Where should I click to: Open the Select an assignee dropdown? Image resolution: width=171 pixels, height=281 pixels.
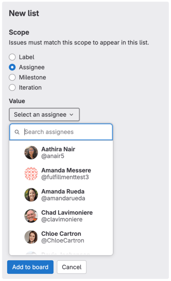[44, 115]
